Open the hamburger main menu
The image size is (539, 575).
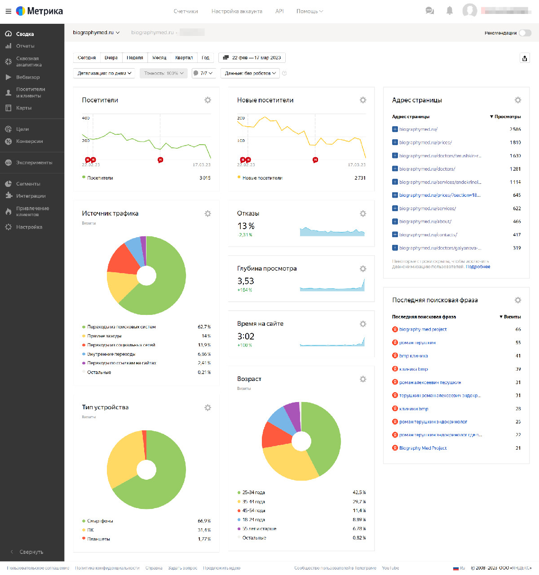coord(8,11)
